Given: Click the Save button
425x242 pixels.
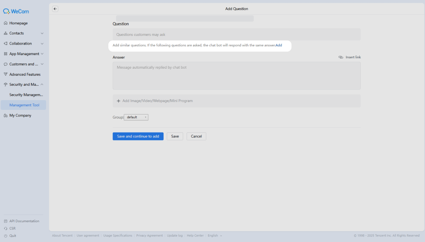Looking at the screenshot, I should pyautogui.click(x=175, y=136).
